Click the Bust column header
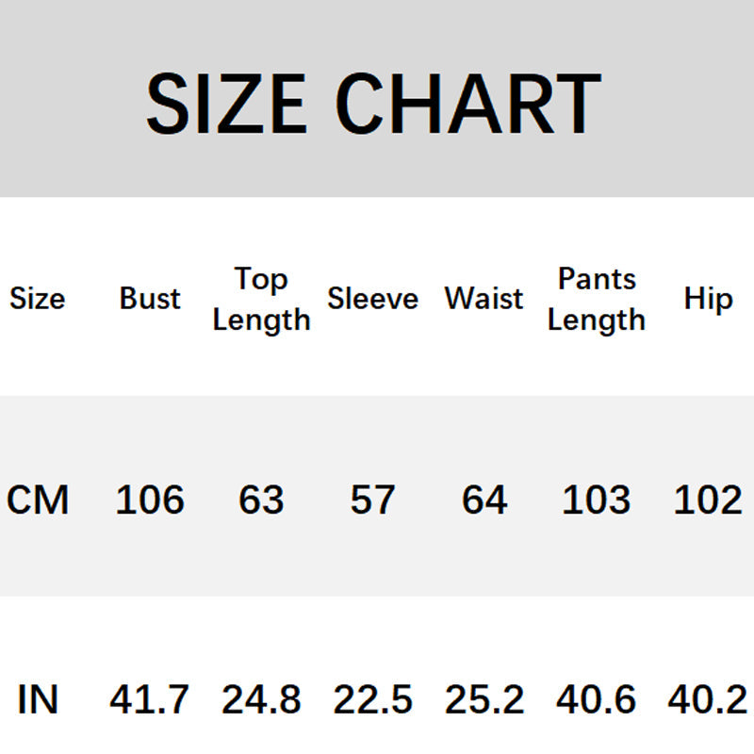Image resolution: width=754 pixels, height=754 pixels. [x=150, y=299]
